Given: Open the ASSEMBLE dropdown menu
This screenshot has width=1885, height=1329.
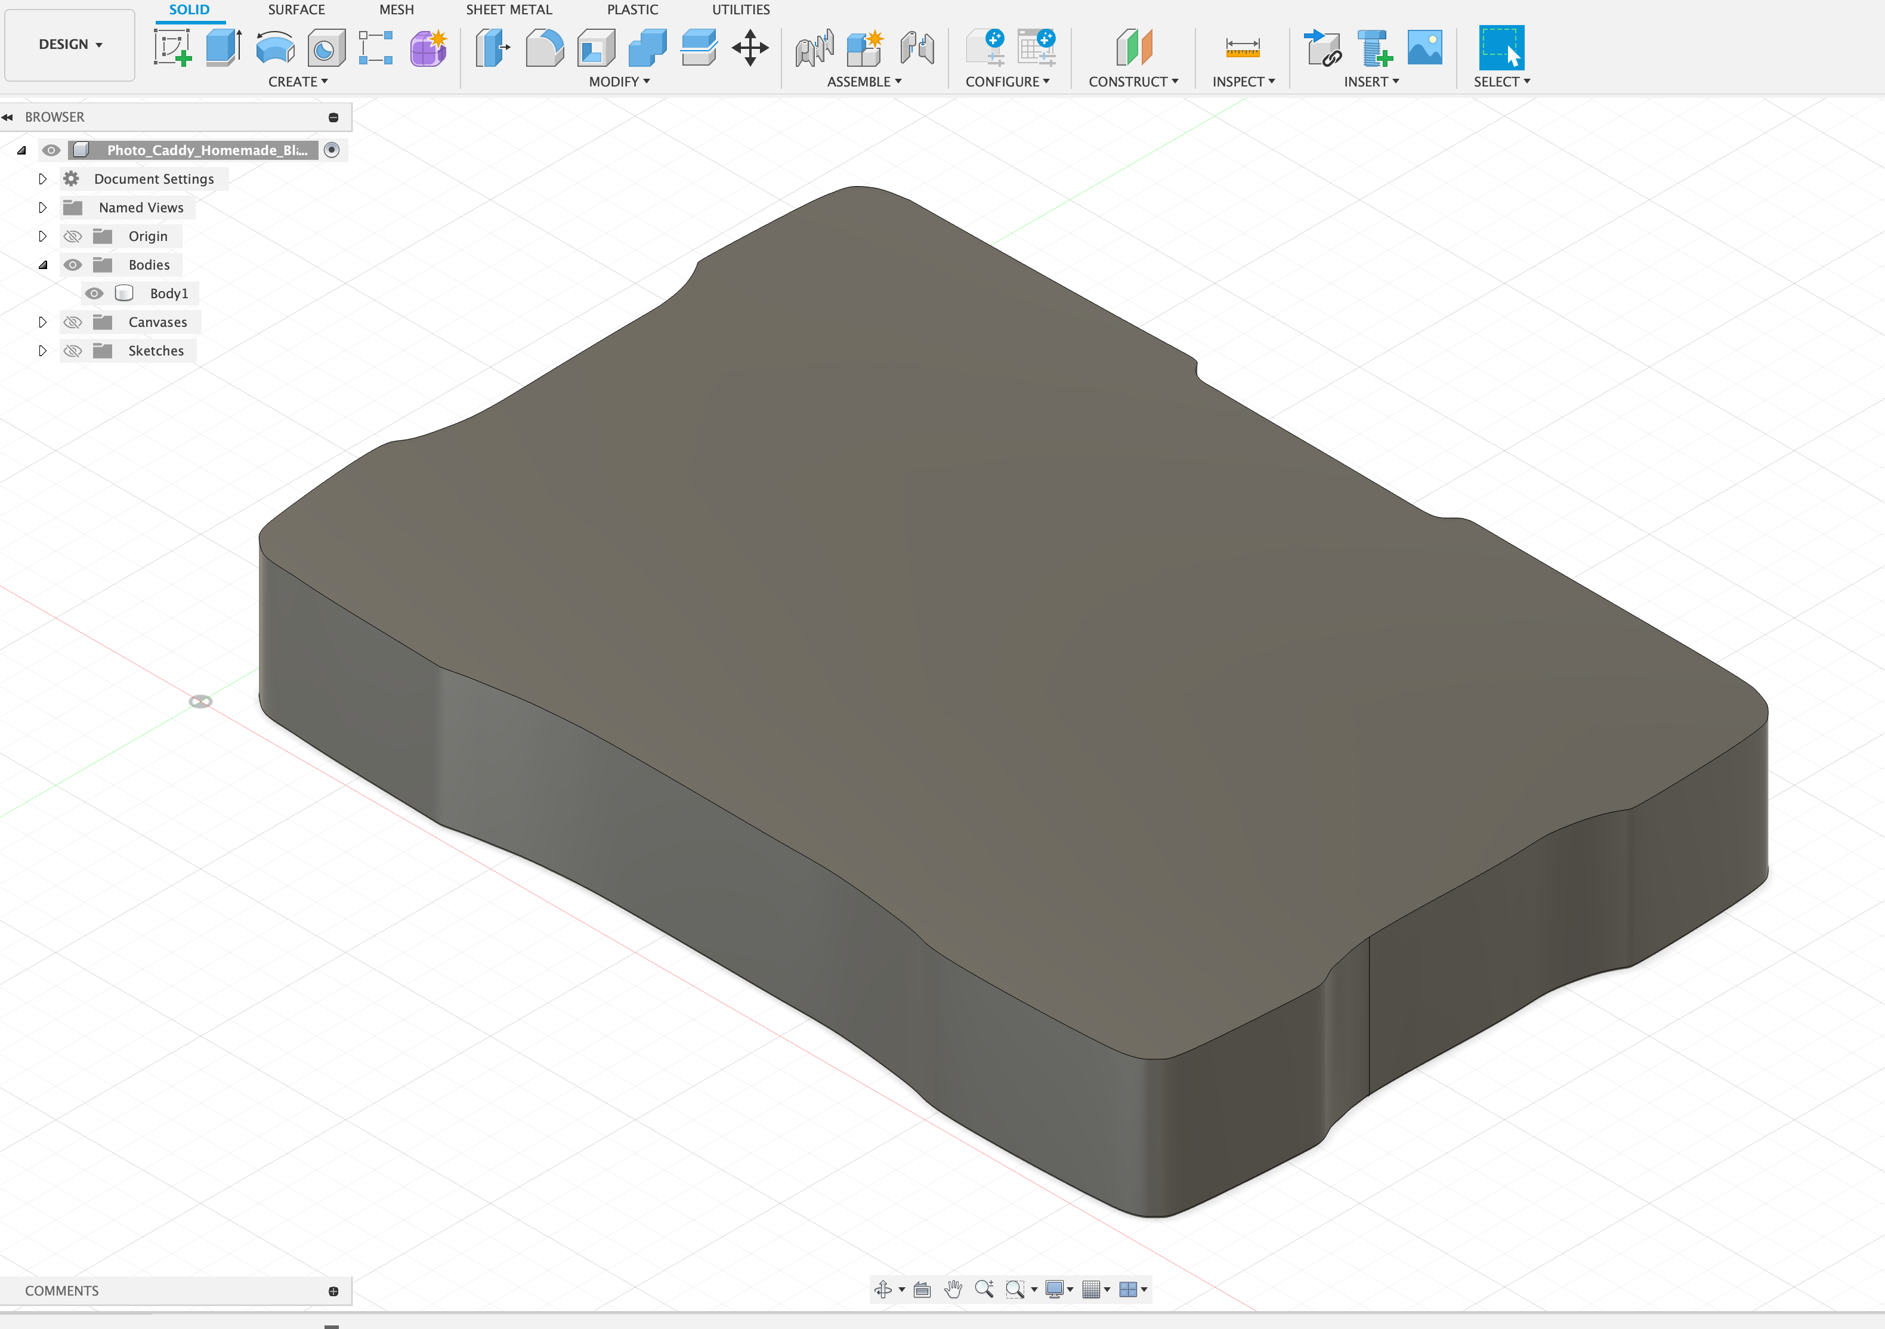Looking at the screenshot, I should click(864, 82).
